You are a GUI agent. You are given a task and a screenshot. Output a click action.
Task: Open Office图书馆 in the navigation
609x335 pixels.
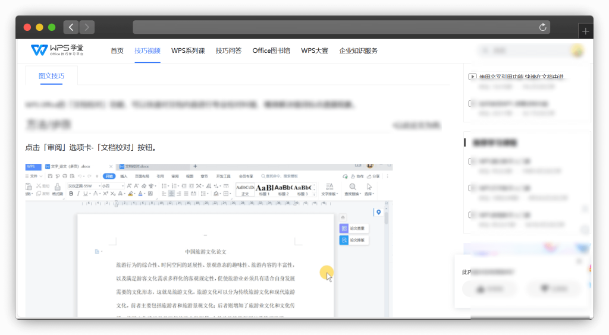(x=271, y=51)
